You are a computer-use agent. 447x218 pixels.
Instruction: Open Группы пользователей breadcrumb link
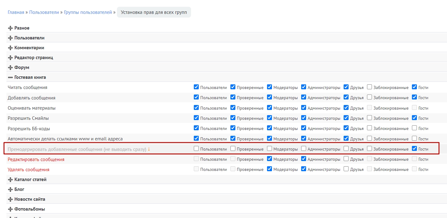88,12
